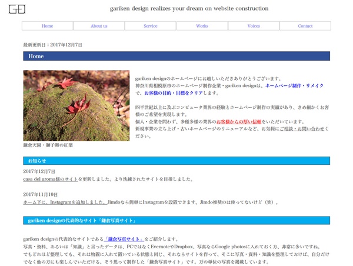Viewport: 353px width, 266px height.
Task: Navigate to the Contact page
Action: [305, 26]
